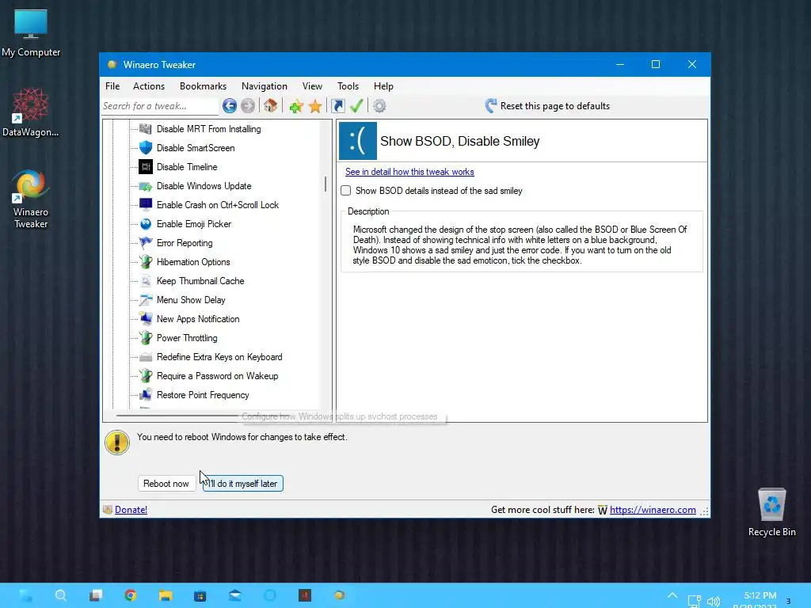Image resolution: width=811 pixels, height=608 pixels.
Task: Click the Disable Windows Update icon
Action: point(146,186)
